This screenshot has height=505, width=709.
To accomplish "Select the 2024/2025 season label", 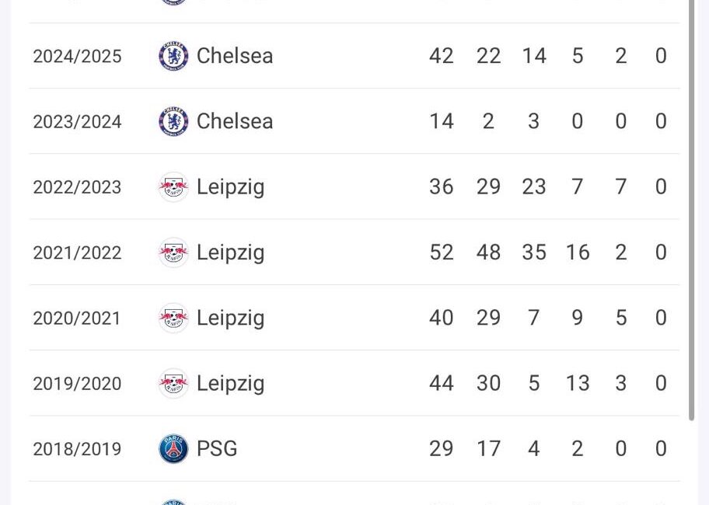I will (77, 57).
